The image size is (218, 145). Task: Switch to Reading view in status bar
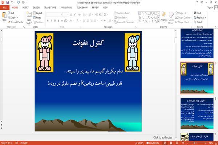(177, 143)
